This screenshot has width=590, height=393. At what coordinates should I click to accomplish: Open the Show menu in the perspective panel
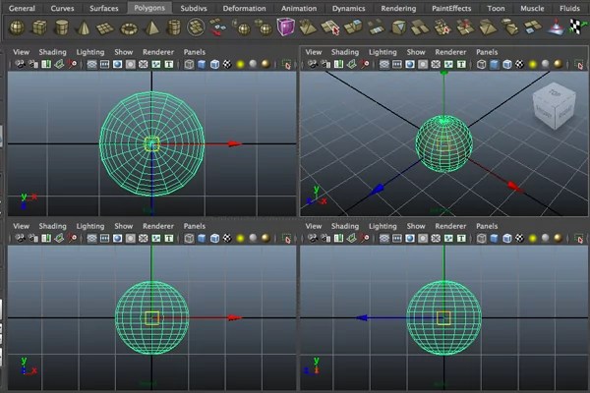pos(416,52)
